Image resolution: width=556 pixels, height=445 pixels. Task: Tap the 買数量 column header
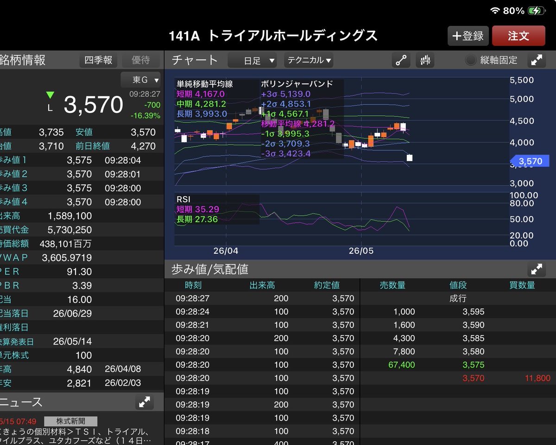tap(522, 285)
